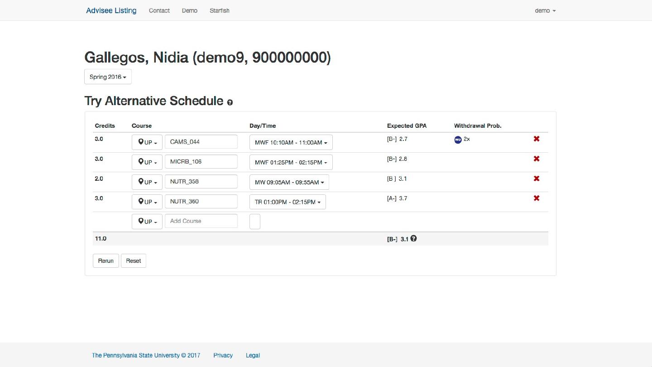Click the help icon next to total GPA
Viewport: 652px width, 367px height.
(x=413, y=238)
